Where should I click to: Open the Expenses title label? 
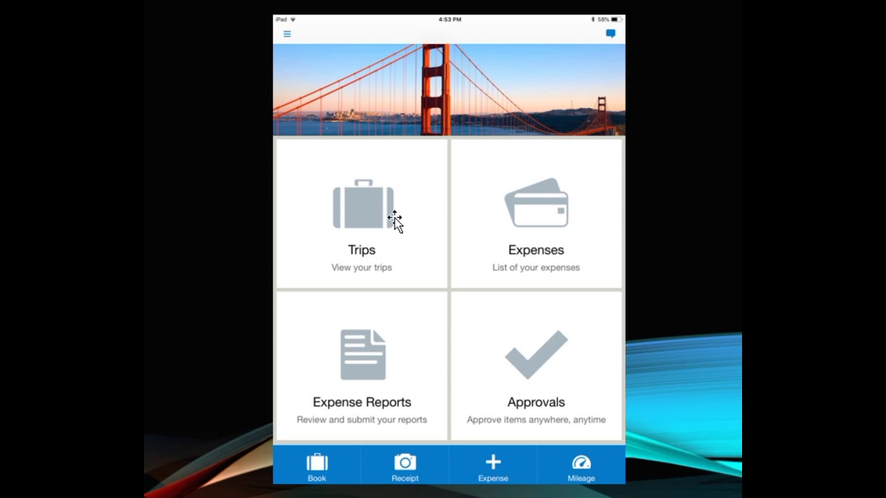536,250
